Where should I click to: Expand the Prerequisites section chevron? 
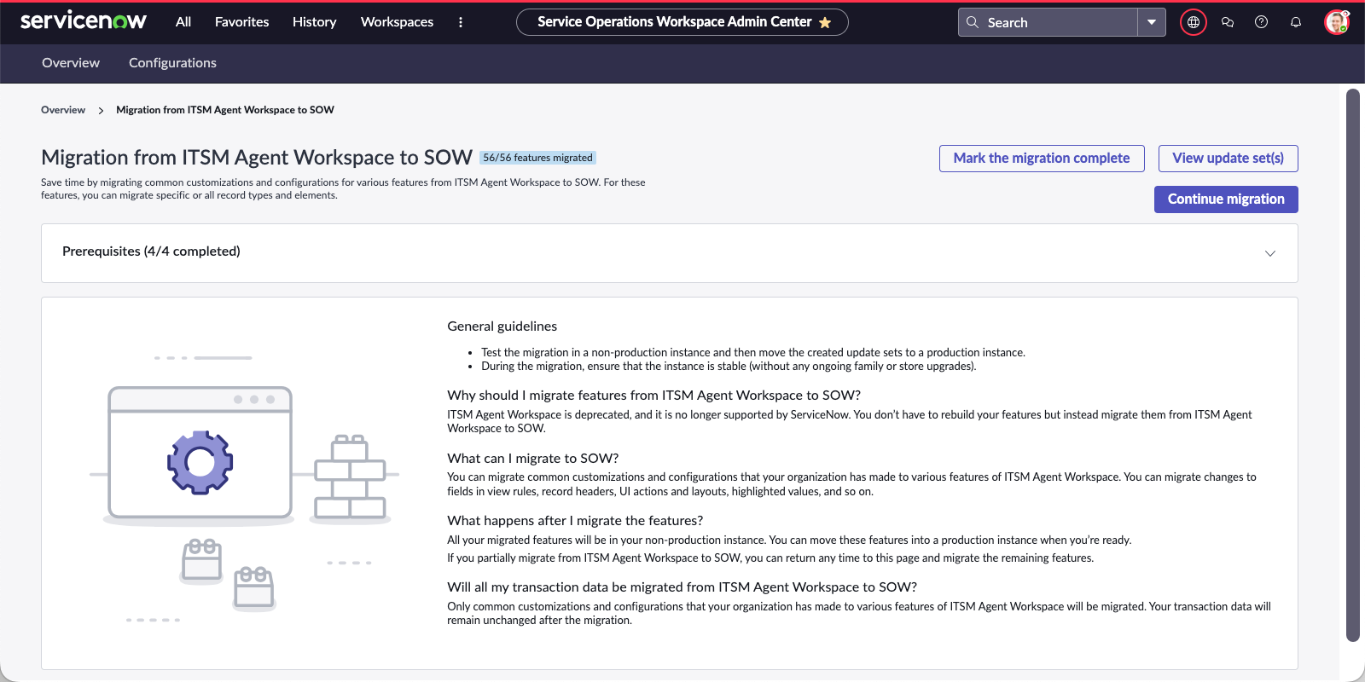[x=1269, y=253]
